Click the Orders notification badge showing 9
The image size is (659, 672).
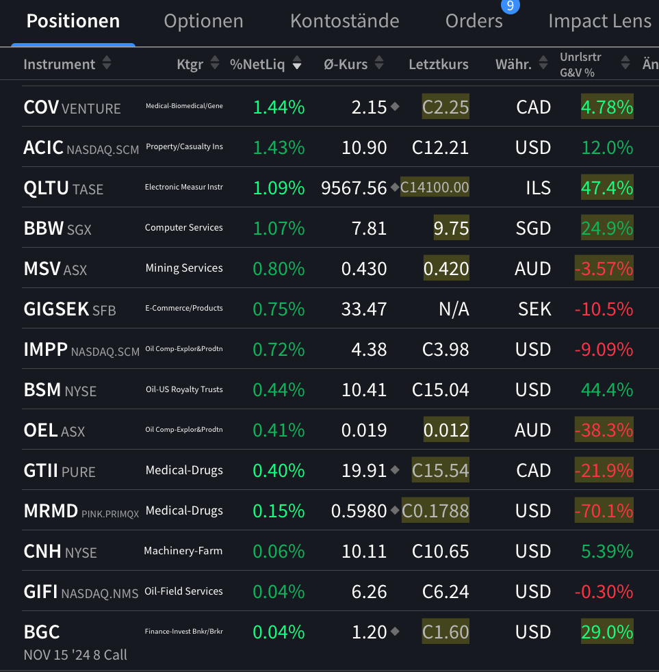pos(510,5)
